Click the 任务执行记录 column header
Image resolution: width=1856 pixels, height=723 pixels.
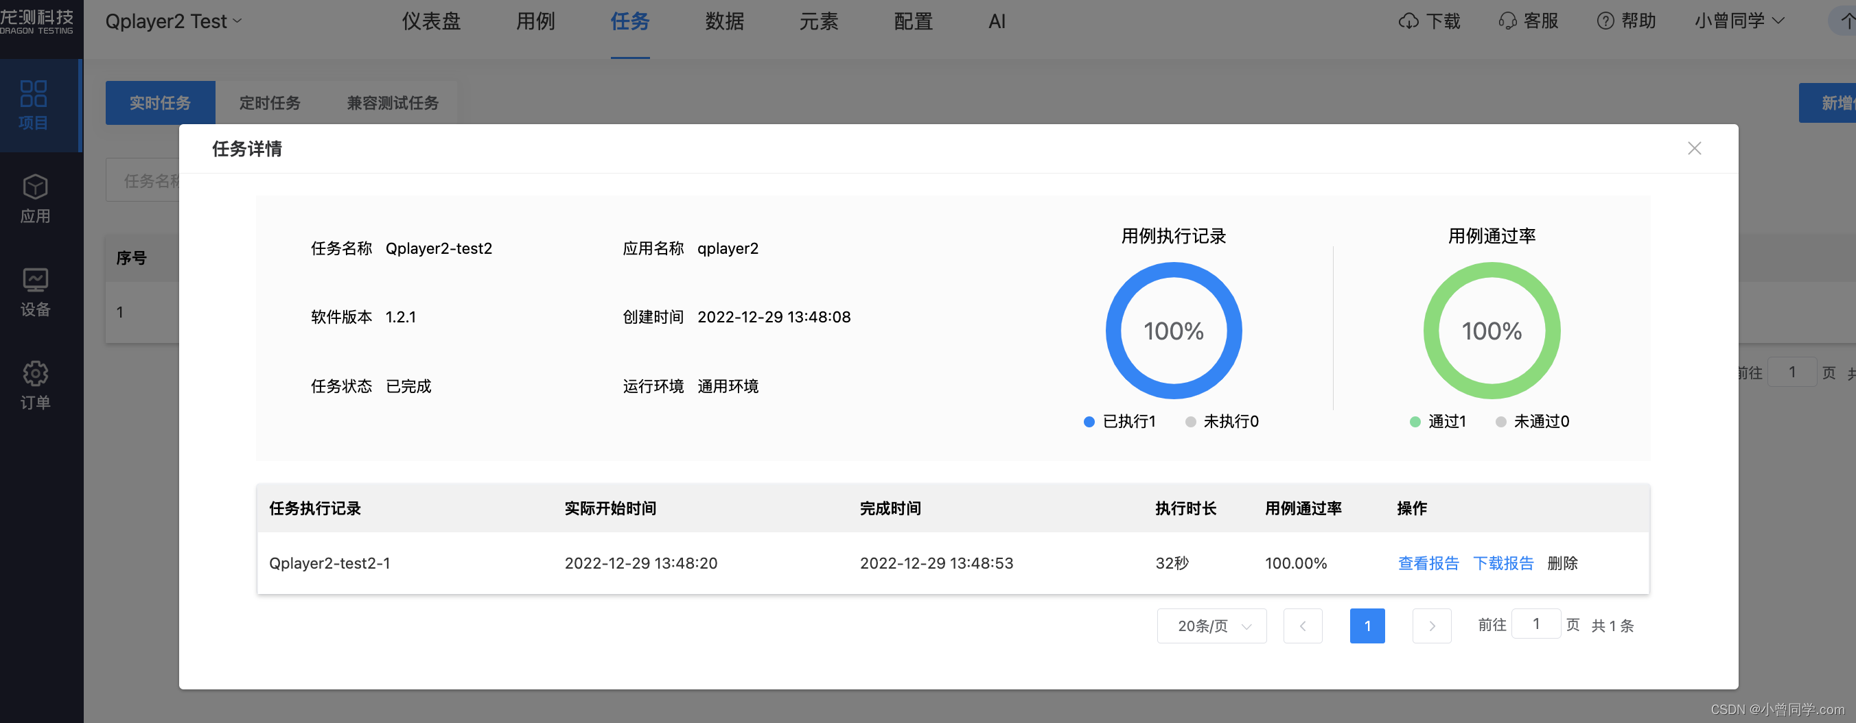pyautogui.click(x=314, y=508)
